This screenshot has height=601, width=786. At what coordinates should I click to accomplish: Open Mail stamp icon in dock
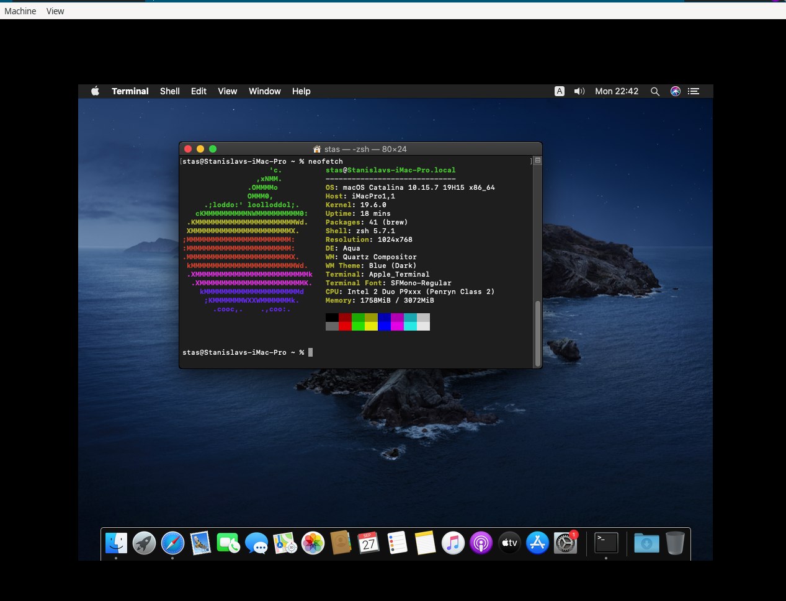(200, 543)
